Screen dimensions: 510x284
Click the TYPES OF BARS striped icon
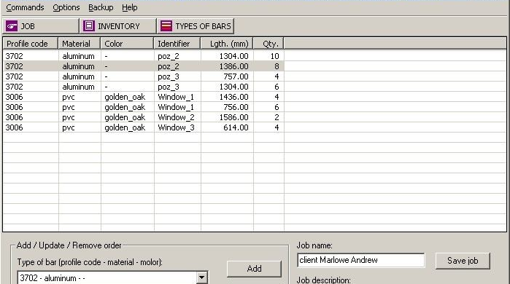point(166,26)
